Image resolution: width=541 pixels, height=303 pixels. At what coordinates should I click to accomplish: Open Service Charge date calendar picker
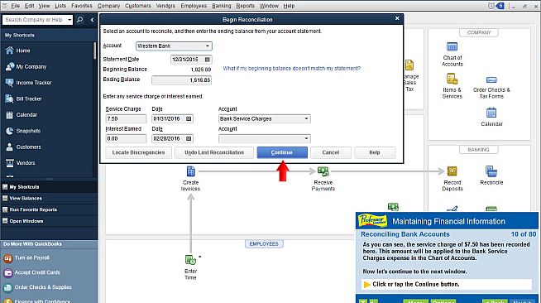tap(189, 118)
